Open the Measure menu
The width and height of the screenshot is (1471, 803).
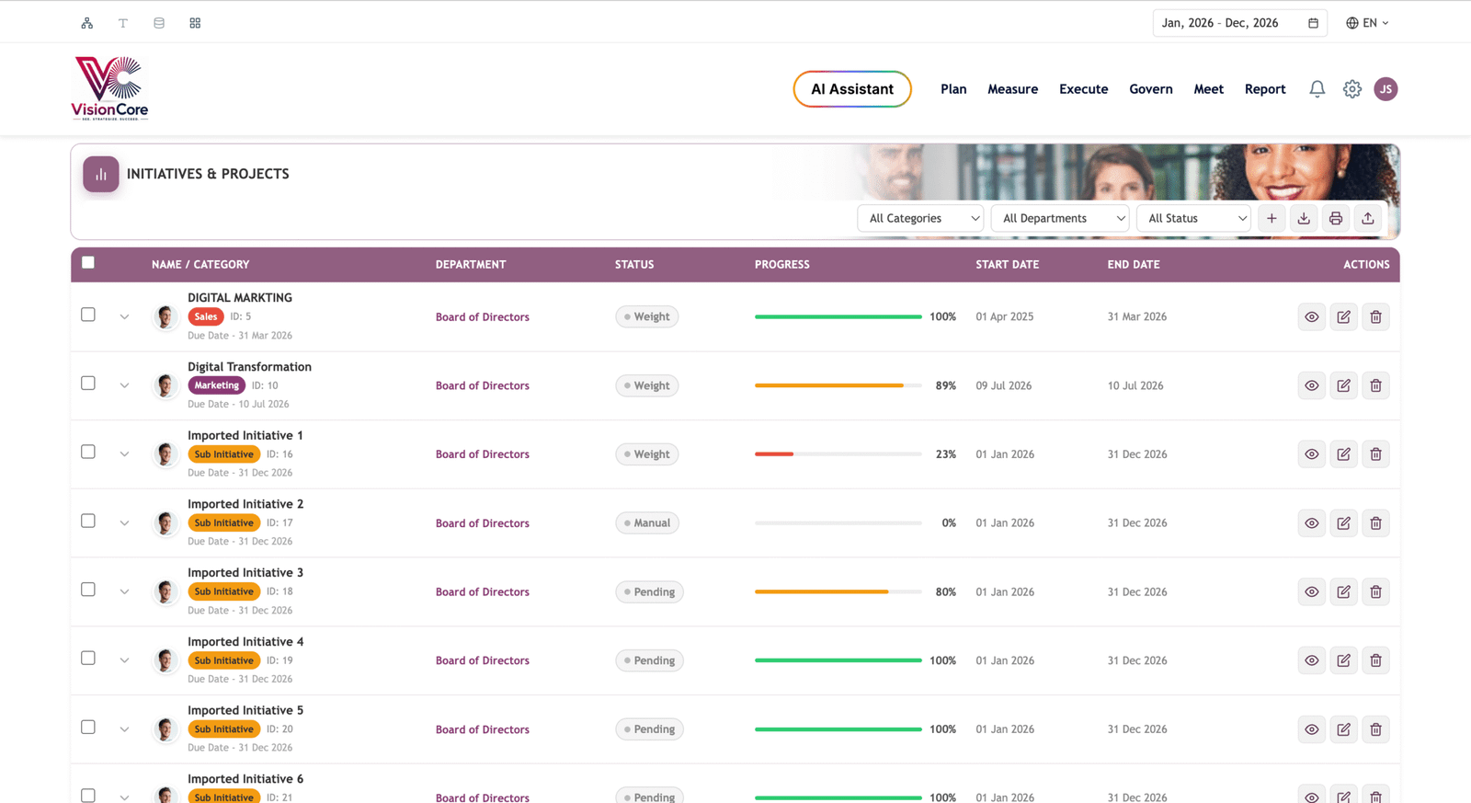pyautogui.click(x=1012, y=89)
